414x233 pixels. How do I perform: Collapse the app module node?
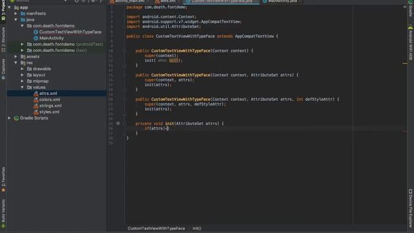click(10, 7)
